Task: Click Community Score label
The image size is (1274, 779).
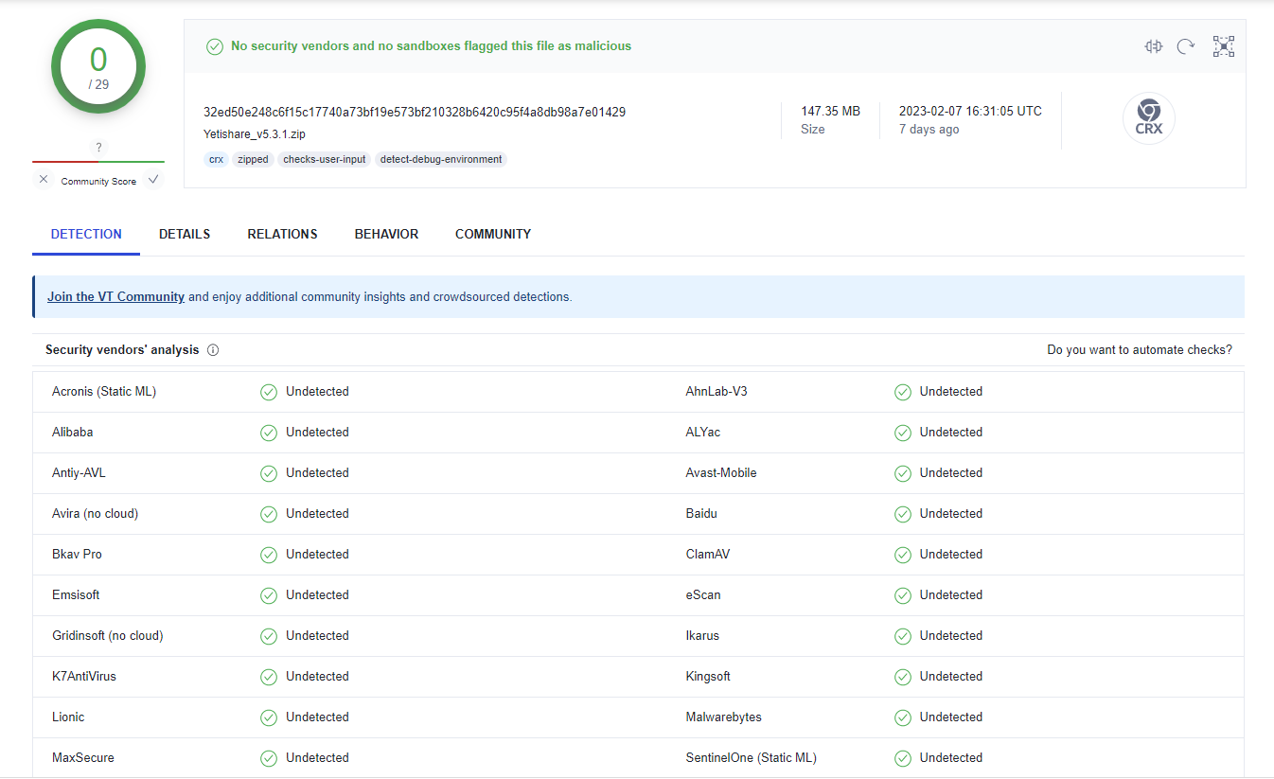Action: tap(98, 181)
